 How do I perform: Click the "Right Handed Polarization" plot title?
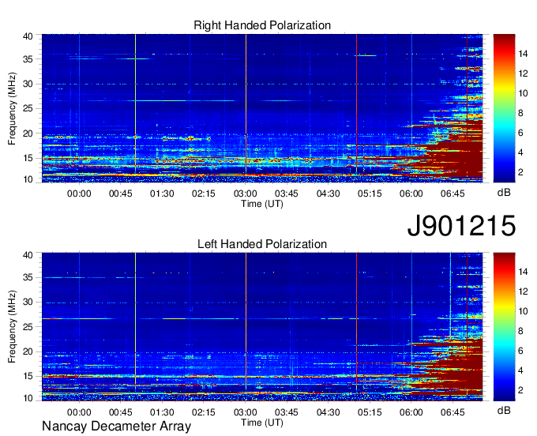262,25
